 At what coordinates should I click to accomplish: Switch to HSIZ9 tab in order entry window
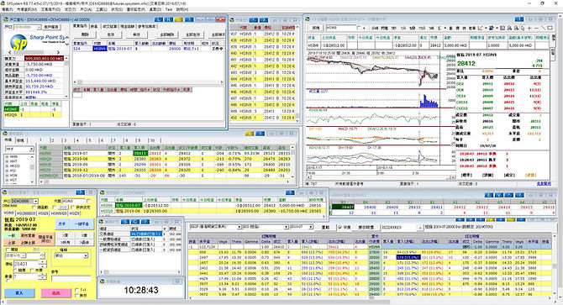74,213
